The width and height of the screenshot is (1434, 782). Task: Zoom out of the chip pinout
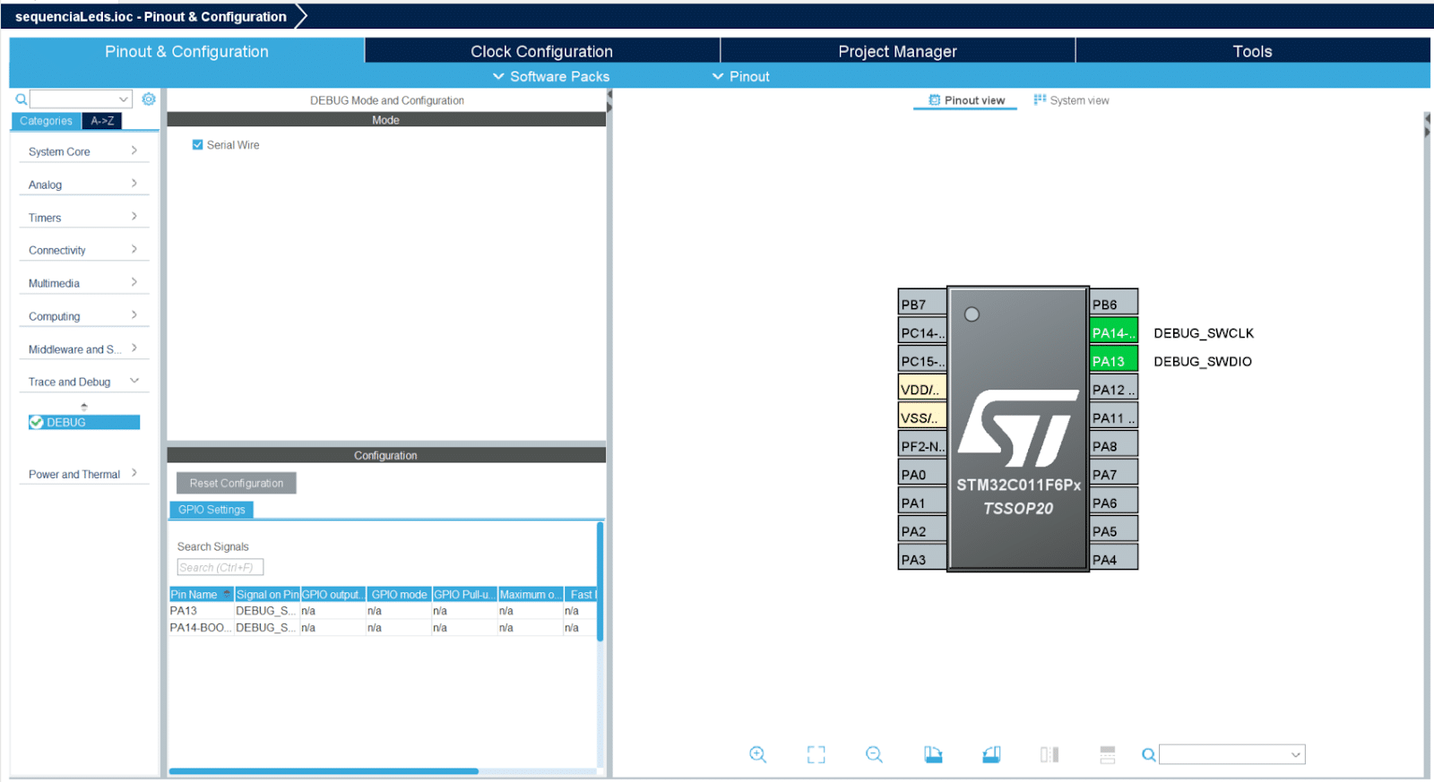click(x=874, y=754)
